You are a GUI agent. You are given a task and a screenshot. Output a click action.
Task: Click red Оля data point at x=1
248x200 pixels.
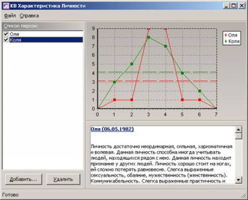pyautogui.click(x=114, y=100)
